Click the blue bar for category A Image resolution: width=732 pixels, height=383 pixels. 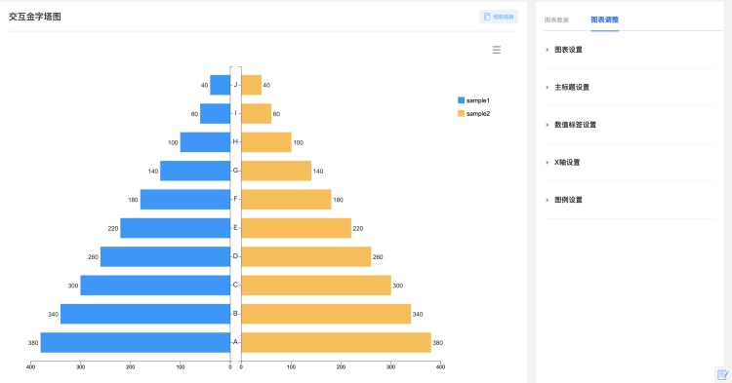tap(136, 342)
